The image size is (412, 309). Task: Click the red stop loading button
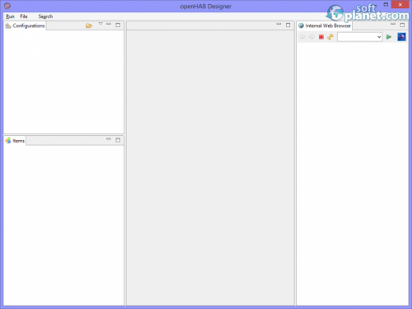coord(321,37)
